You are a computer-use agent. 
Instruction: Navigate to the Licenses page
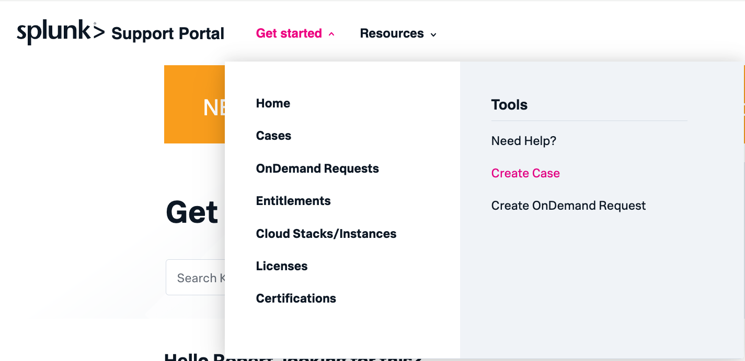pyautogui.click(x=282, y=266)
